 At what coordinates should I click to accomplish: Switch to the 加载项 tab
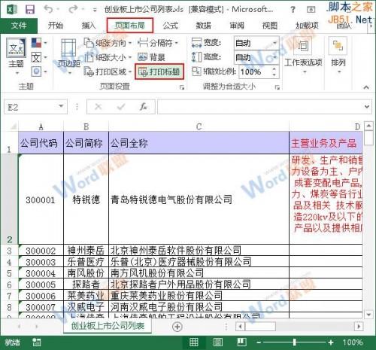point(307,26)
